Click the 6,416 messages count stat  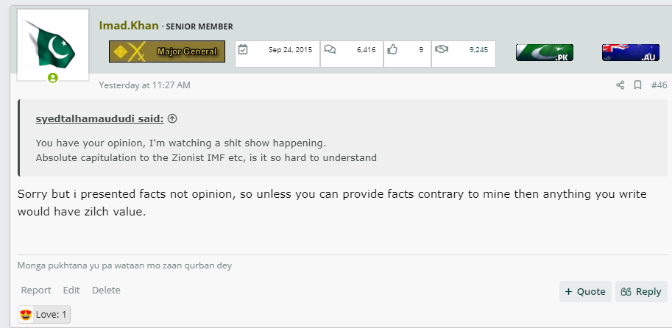(351, 54)
